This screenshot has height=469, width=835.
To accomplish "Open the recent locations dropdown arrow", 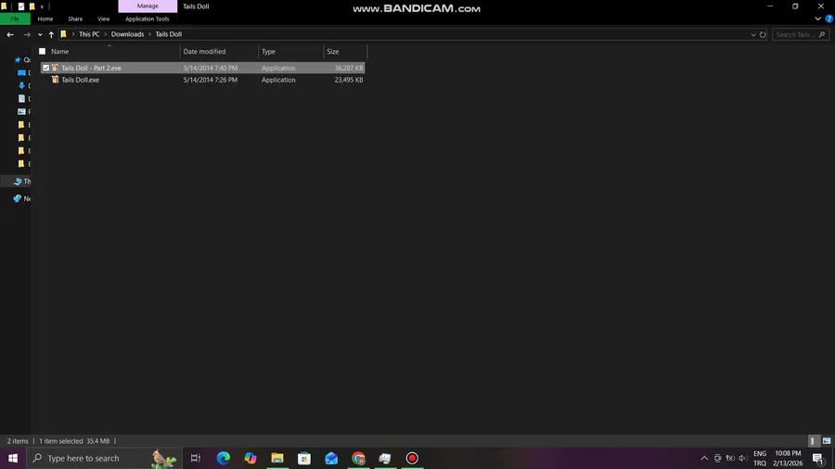I will (40, 34).
